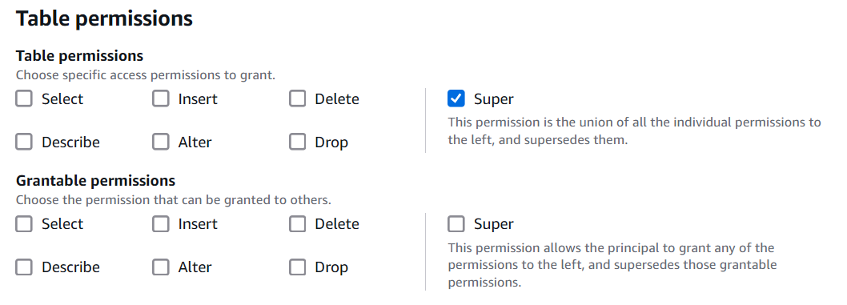Enable the Select table permission checkbox
The image size is (847, 305).
[x=24, y=98]
